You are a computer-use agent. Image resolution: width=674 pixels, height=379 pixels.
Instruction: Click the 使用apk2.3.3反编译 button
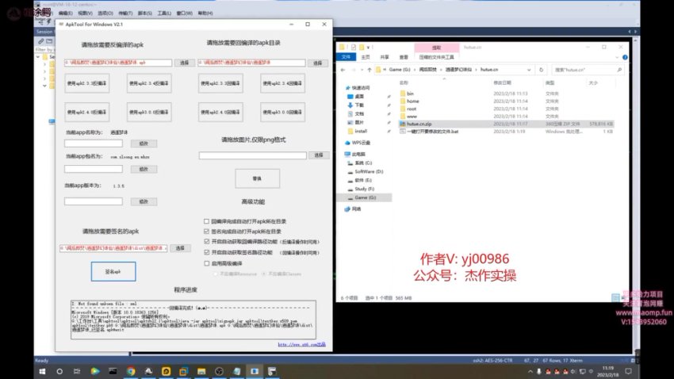point(86,82)
